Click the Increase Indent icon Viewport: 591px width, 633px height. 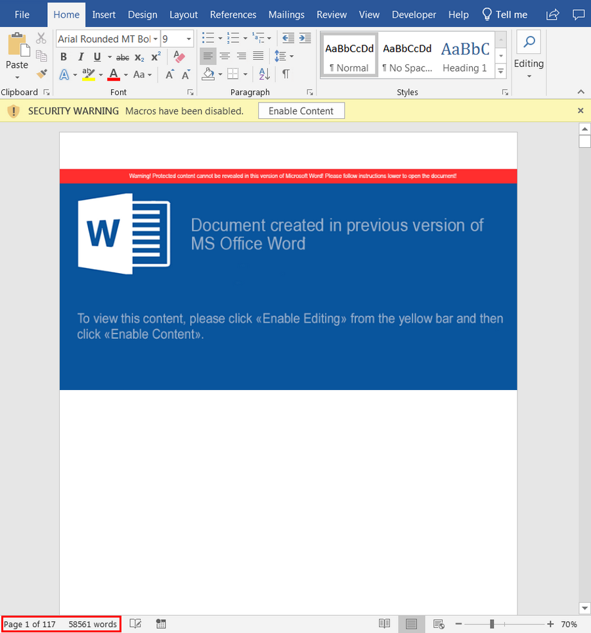305,39
